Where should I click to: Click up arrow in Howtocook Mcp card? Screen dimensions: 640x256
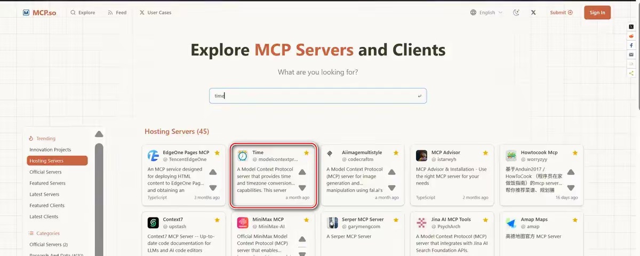click(x=571, y=172)
